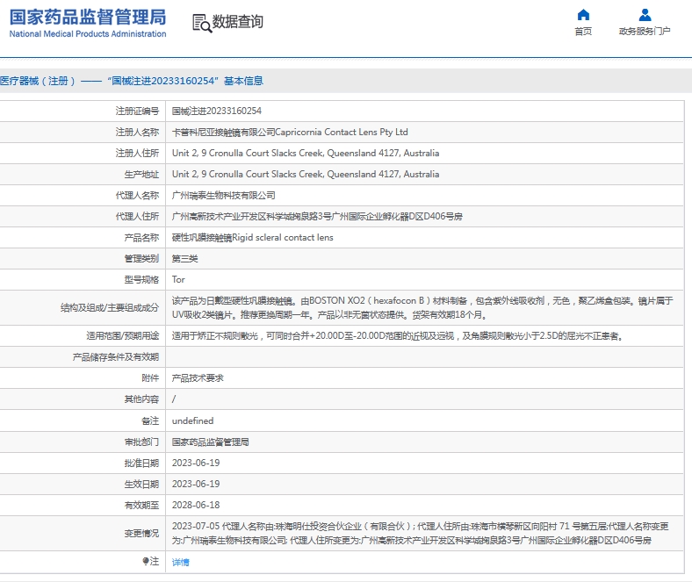Viewport: 692px width, 582px height.
Task: Click the 代理人名称 label cell
Action: [83, 196]
